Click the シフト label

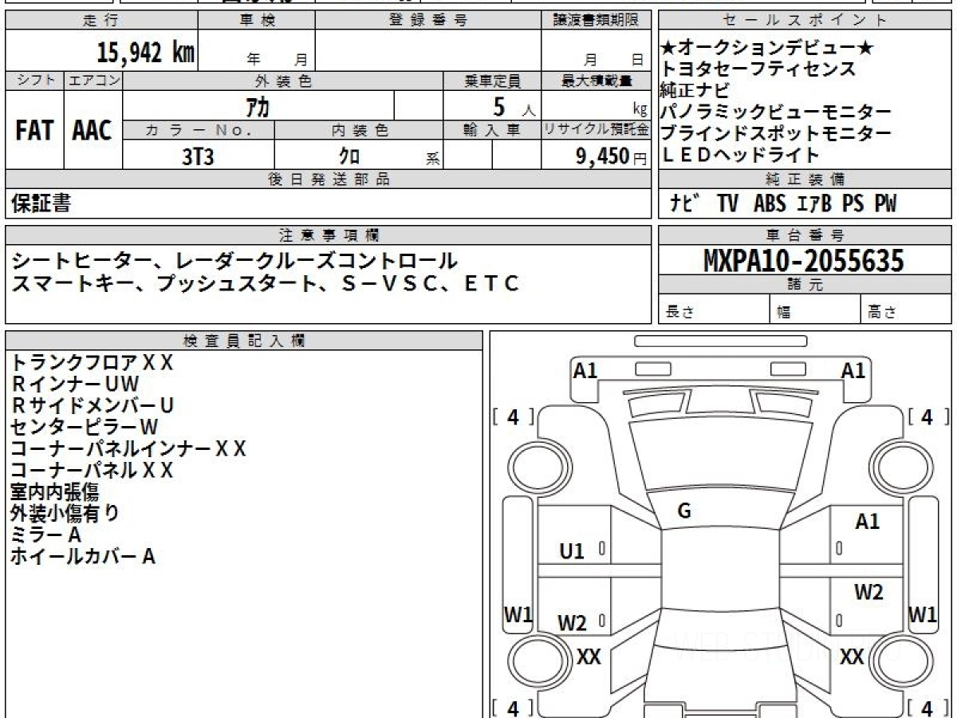pos(34,81)
